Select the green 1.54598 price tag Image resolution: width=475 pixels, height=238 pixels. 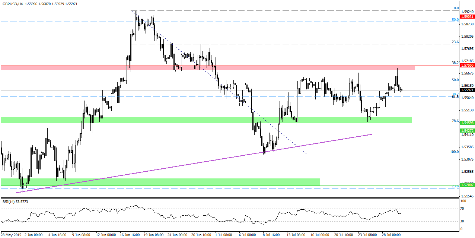coord(467,123)
